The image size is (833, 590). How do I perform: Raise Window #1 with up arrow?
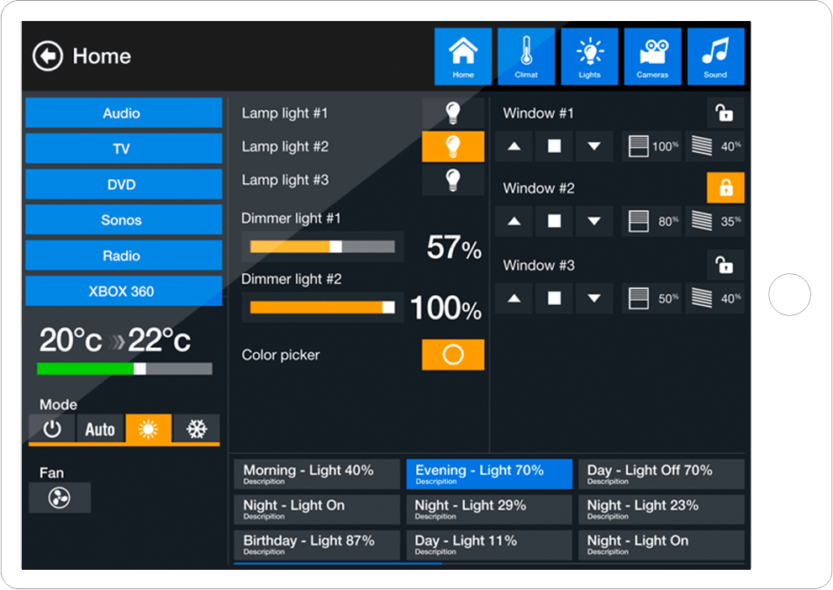pyautogui.click(x=514, y=146)
